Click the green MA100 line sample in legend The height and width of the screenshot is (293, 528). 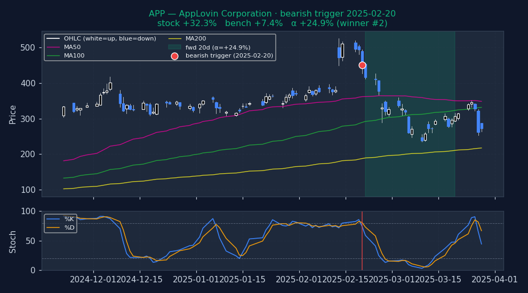(53, 56)
